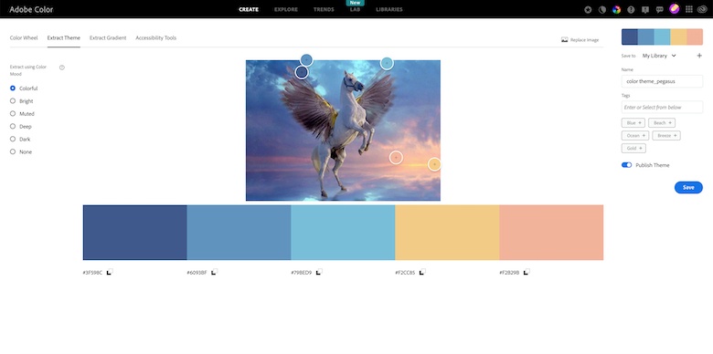Switch to the Color Wheel tab
This screenshot has width=713, height=354.
[24, 38]
